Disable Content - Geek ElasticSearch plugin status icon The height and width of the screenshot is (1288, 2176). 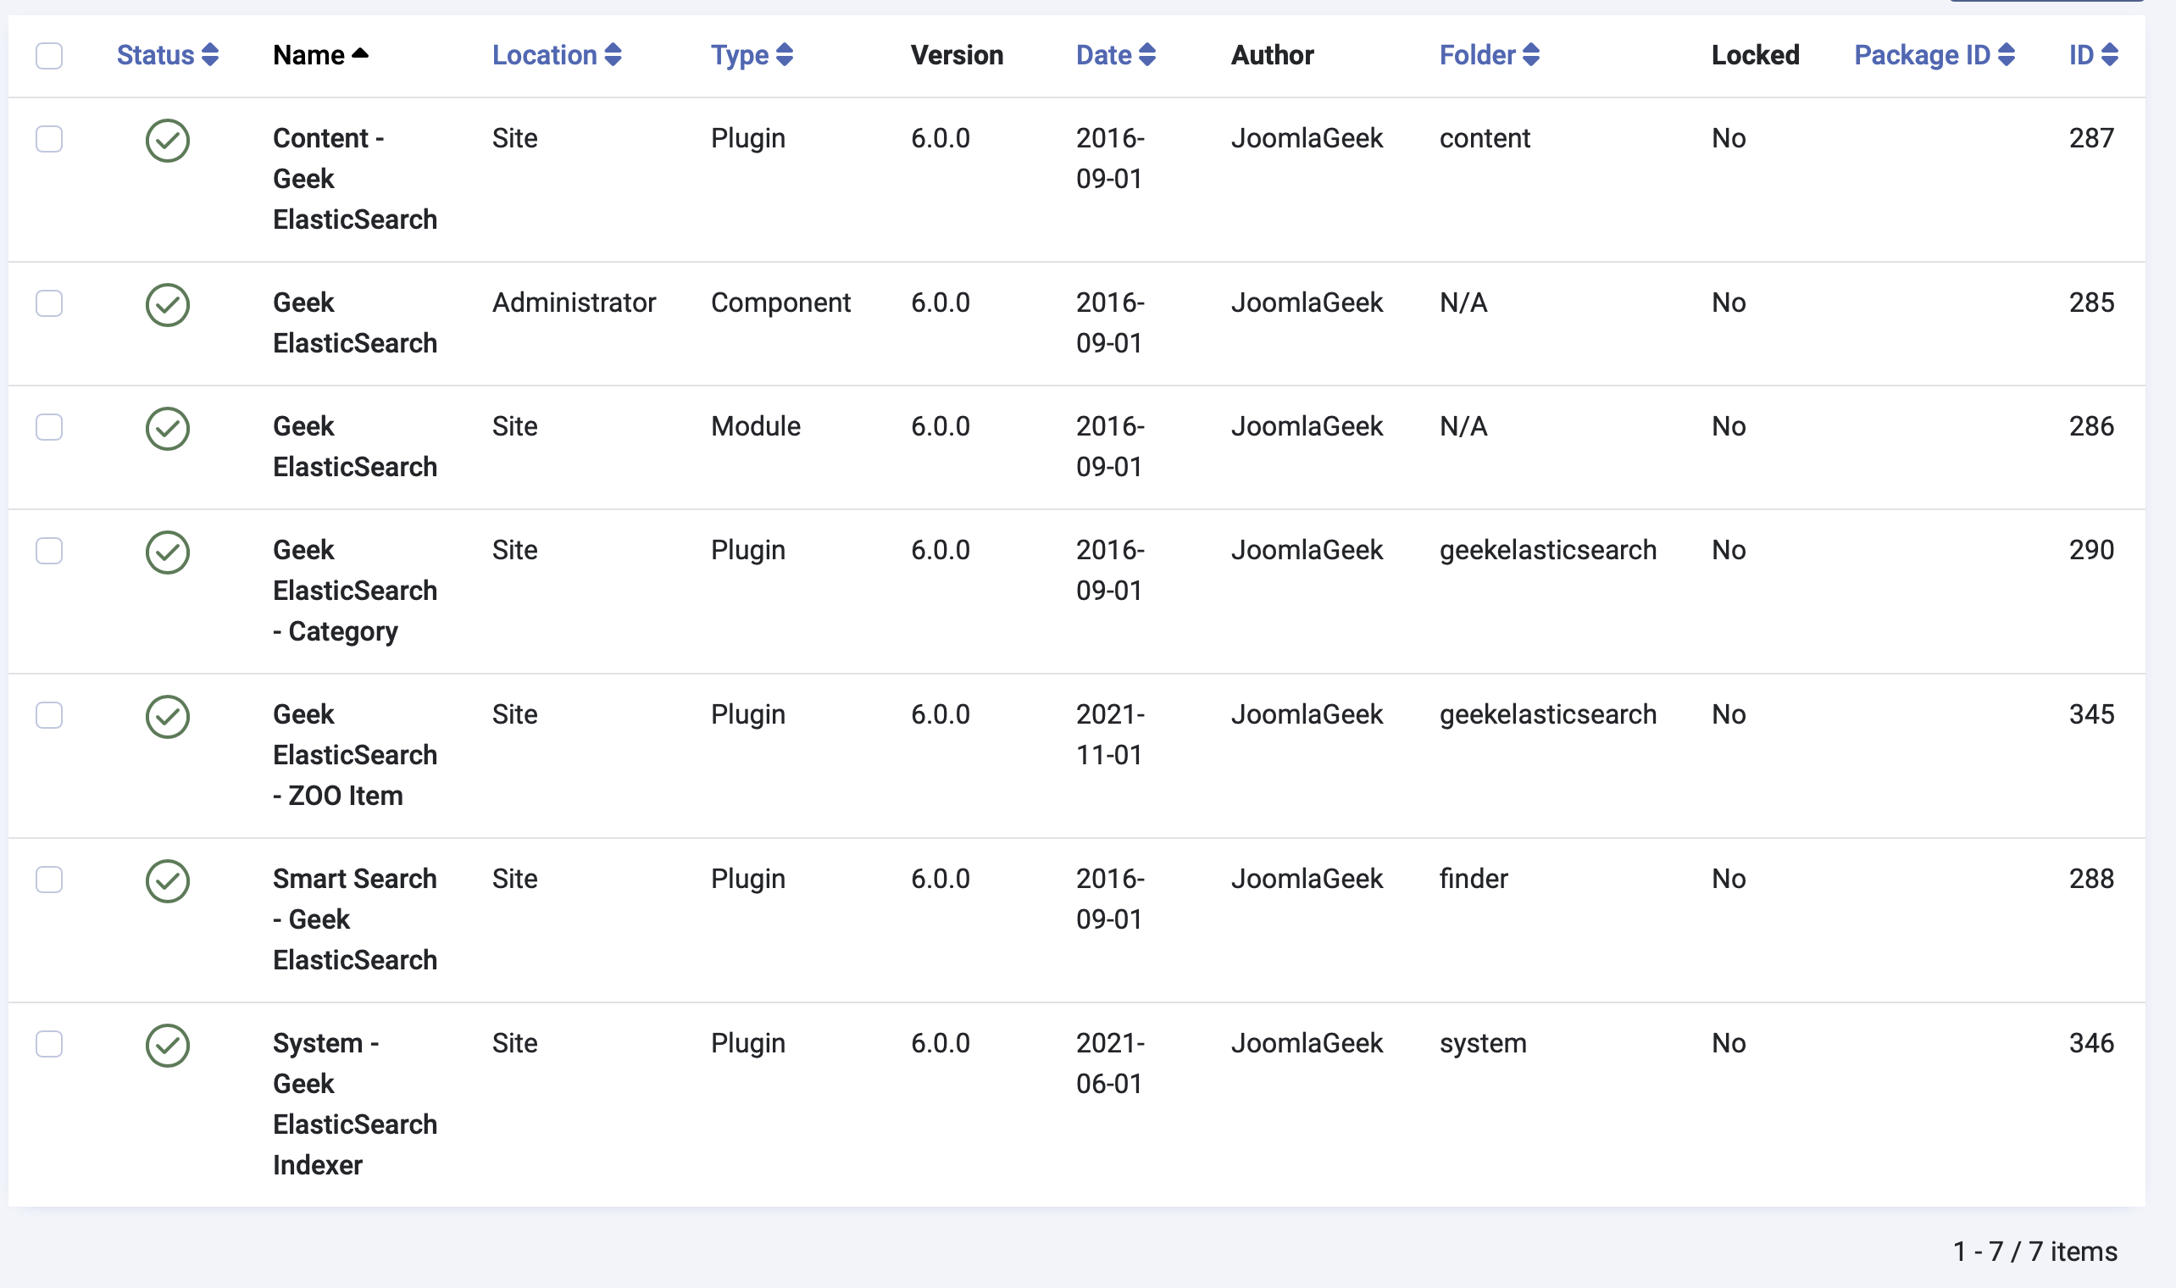[x=168, y=141]
